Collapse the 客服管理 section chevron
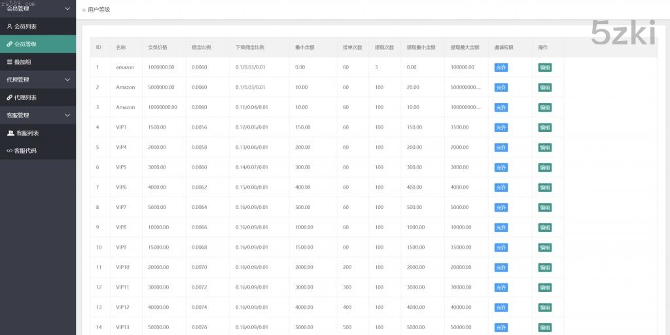The width and height of the screenshot is (670, 335). coord(67,116)
